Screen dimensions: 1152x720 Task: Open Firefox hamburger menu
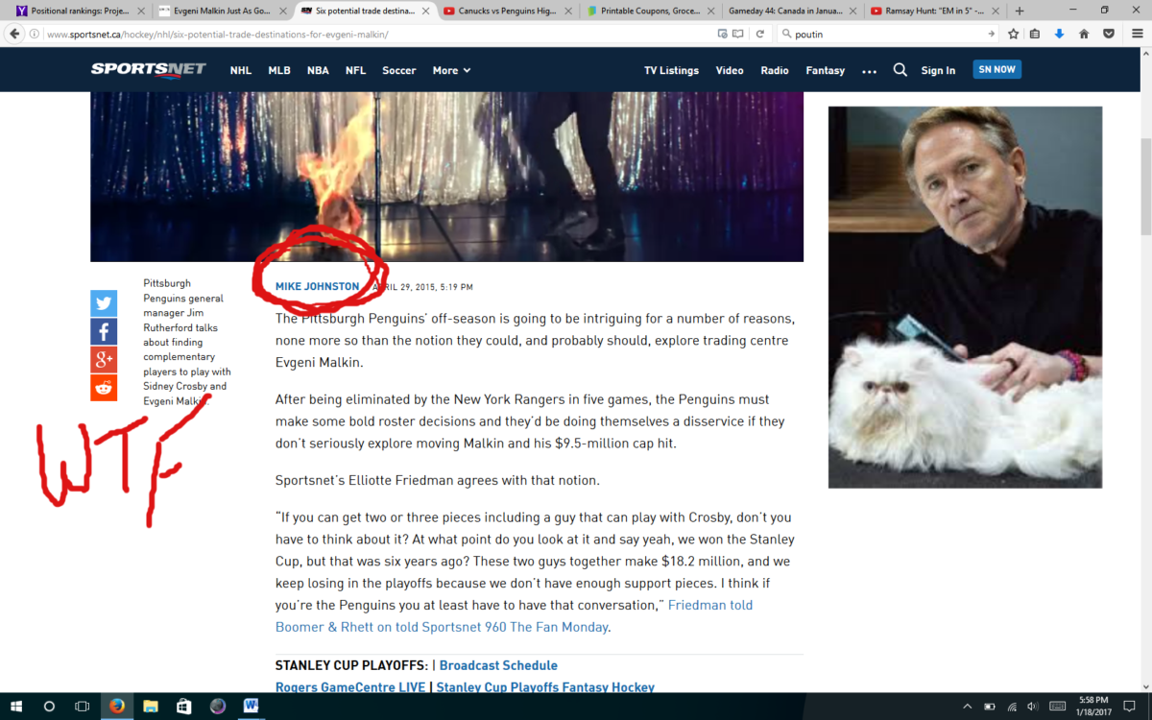[x=1138, y=34]
